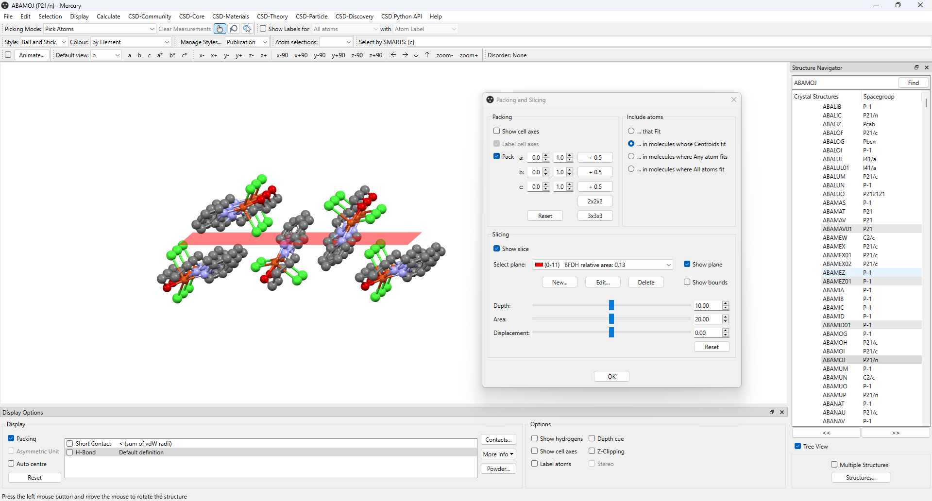Click the Depth slider handle
Viewport: 932px width, 501px height.
click(x=611, y=305)
